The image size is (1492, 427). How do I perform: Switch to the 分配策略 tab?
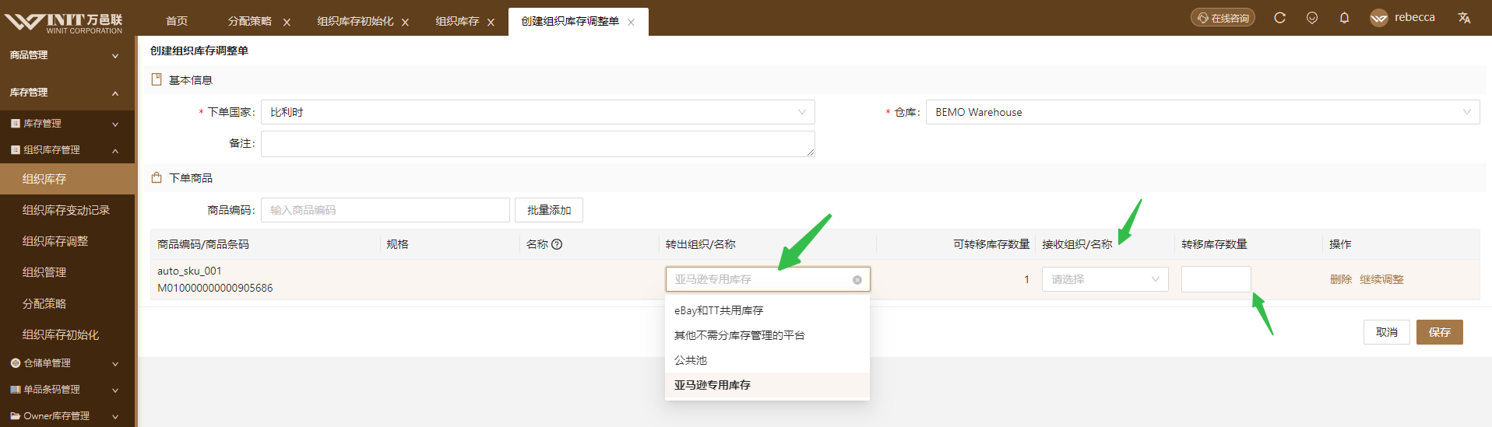(250, 21)
